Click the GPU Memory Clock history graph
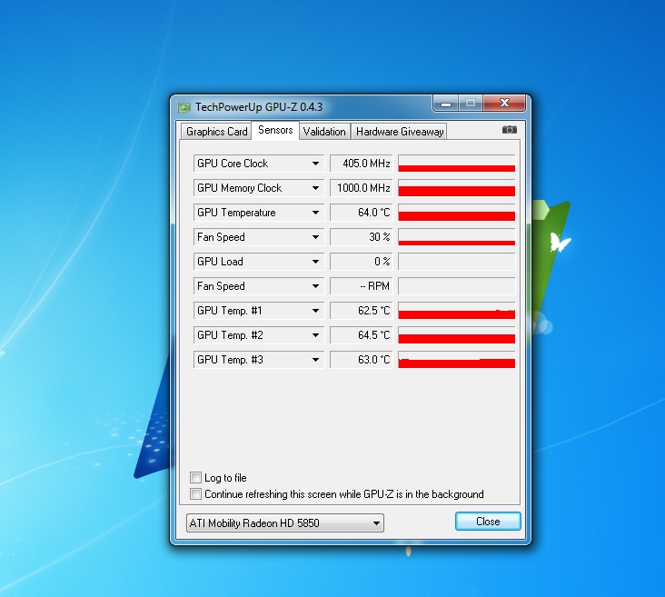This screenshot has width=665, height=597. pos(457,188)
